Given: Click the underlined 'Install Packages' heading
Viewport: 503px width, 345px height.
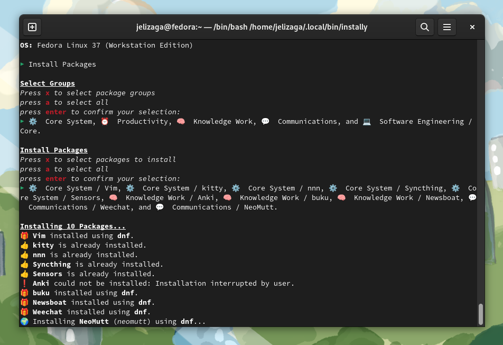Looking at the screenshot, I should 54,150.
